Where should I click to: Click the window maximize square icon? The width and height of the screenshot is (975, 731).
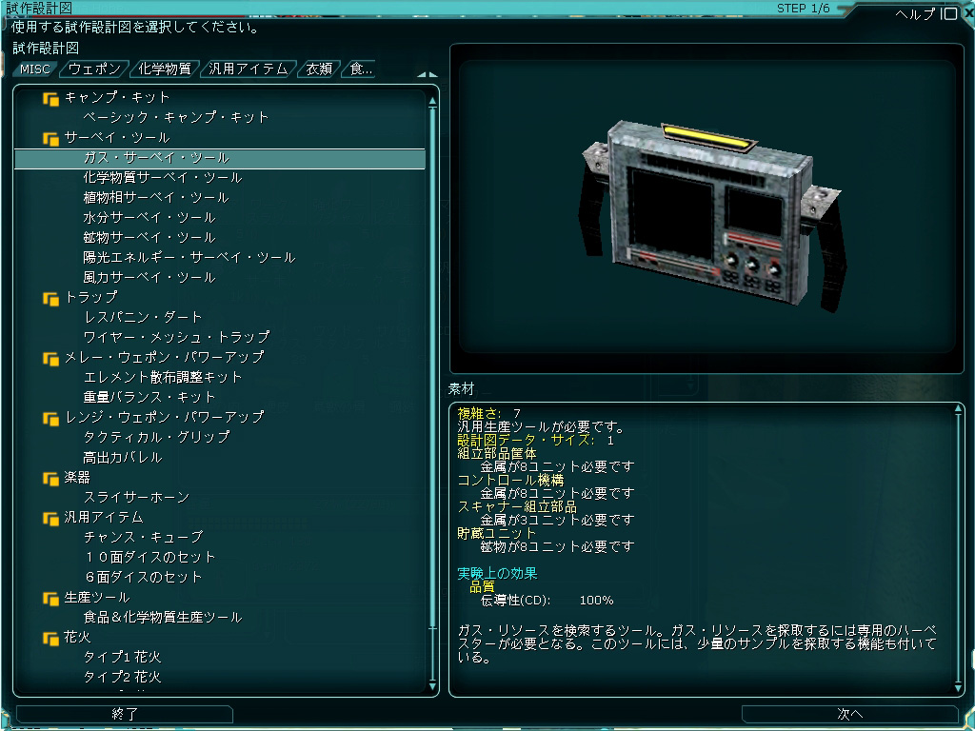(949, 13)
